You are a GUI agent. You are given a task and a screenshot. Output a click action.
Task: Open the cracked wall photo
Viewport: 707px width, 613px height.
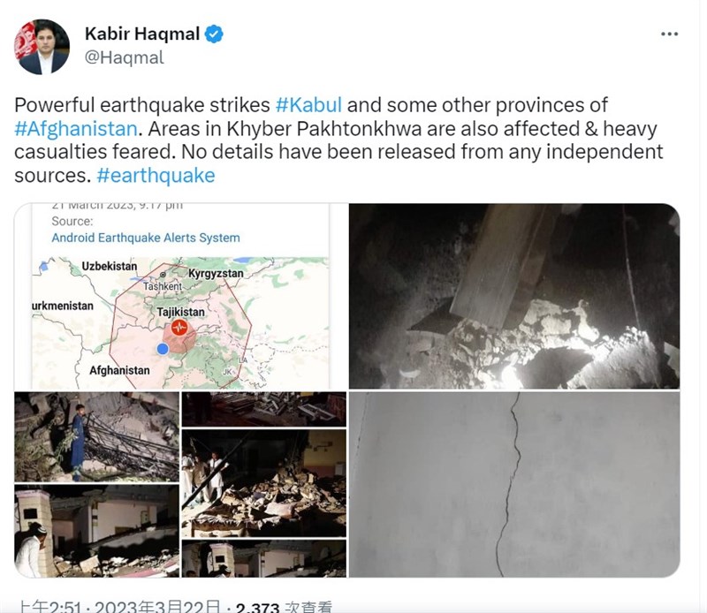pyautogui.click(x=514, y=484)
